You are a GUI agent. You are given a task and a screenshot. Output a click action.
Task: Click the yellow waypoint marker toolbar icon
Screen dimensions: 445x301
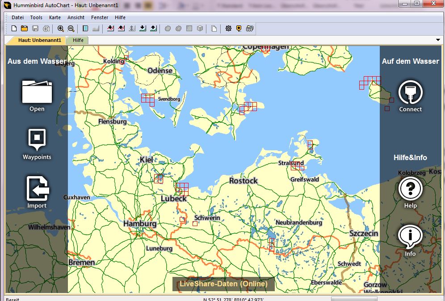tap(239, 29)
